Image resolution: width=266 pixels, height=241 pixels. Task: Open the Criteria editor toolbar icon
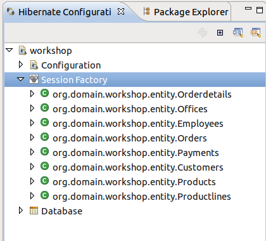pyautogui.click(x=256, y=32)
